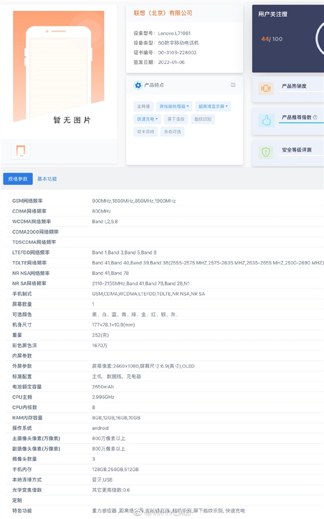Click the 本地连接方式 value 蓝牙,USB
Image resolution: width=324 pixels, height=519 pixels.
pos(102,480)
